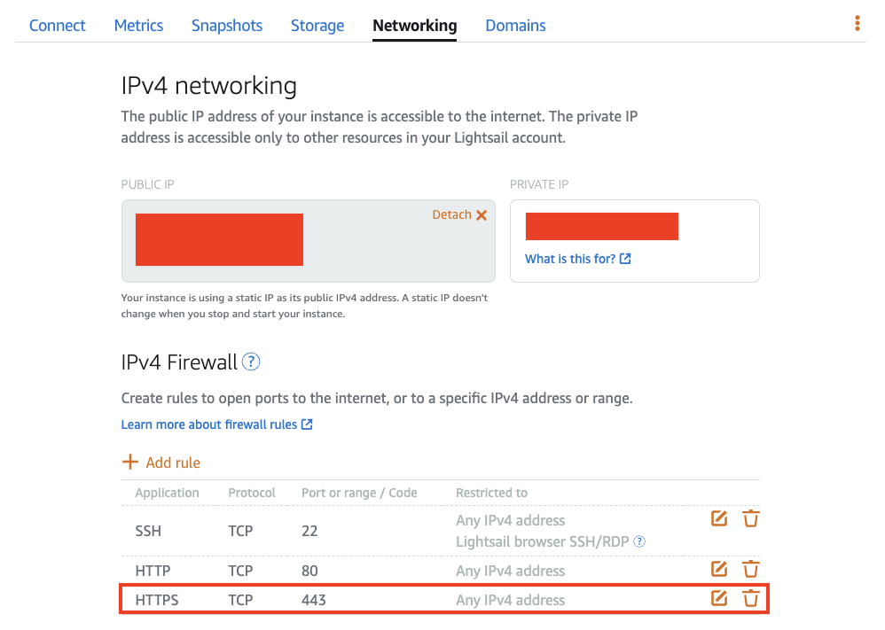The width and height of the screenshot is (885, 630).
Task: Open 'What is this for?' link
Action: point(577,259)
